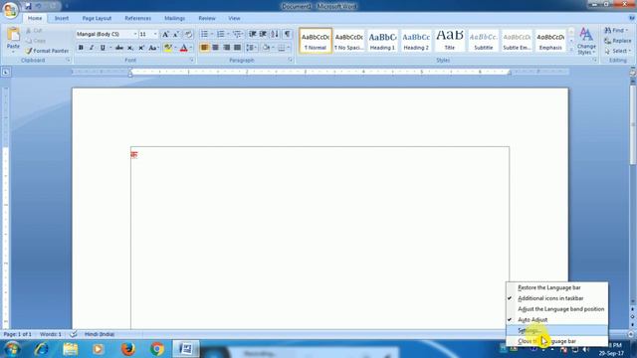637x358 pixels.
Task: Justify the paragraph text
Action: tap(237, 48)
